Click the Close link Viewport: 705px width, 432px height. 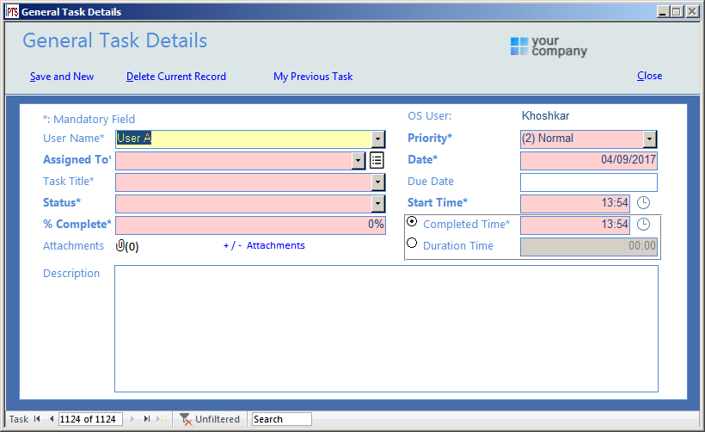coord(650,76)
